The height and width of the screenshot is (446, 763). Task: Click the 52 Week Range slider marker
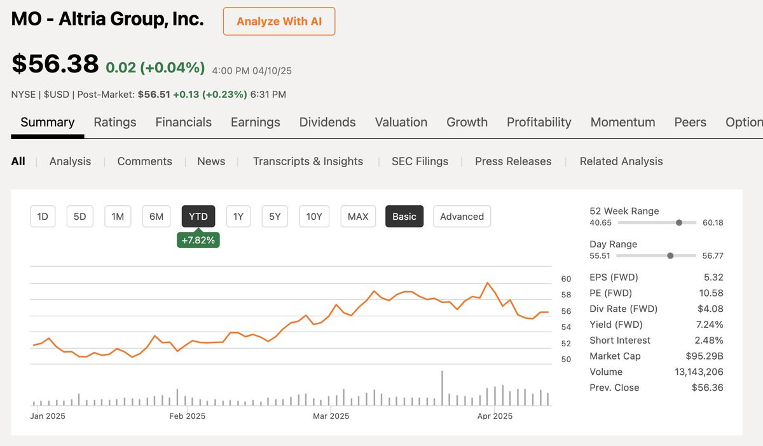(679, 222)
